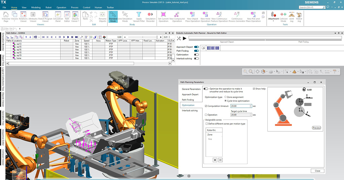Image resolution: width=344 pixels, height=180 pixels.
Task: Select the Interlock solving tab in the dialog
Action: point(189,111)
